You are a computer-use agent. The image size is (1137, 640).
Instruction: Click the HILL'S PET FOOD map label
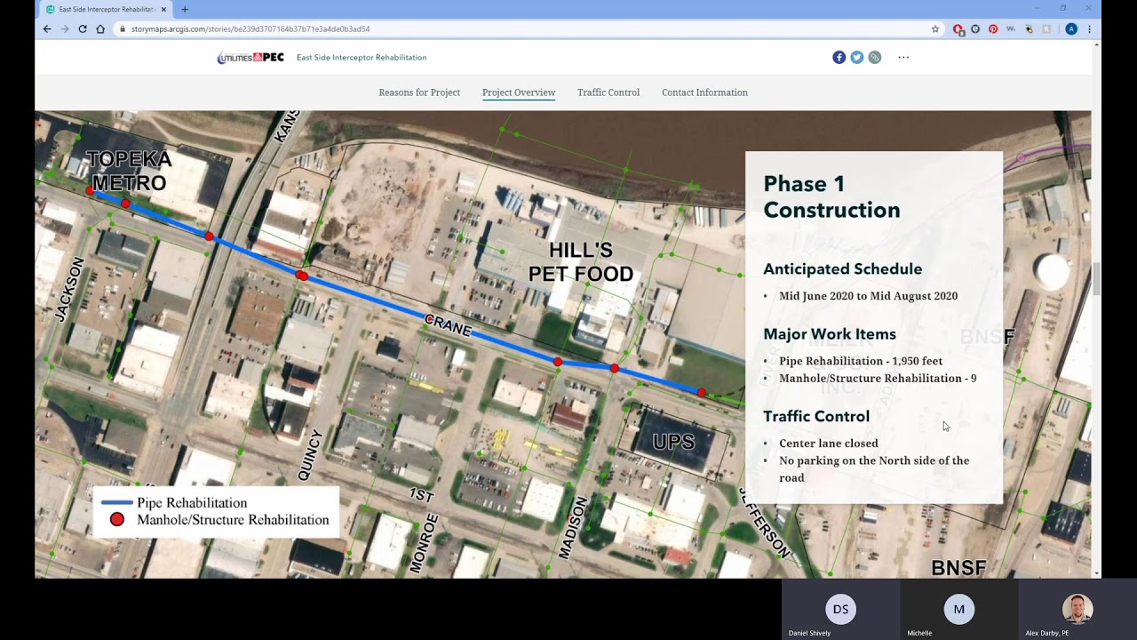point(581,262)
